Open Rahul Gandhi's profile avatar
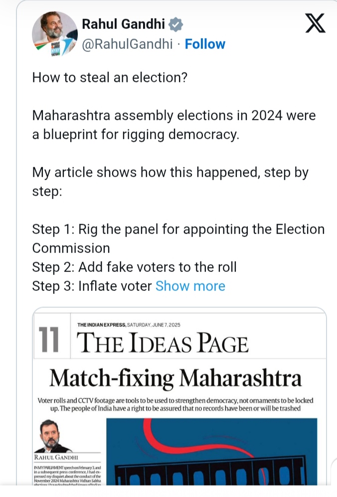337x497 pixels. (x=55, y=34)
